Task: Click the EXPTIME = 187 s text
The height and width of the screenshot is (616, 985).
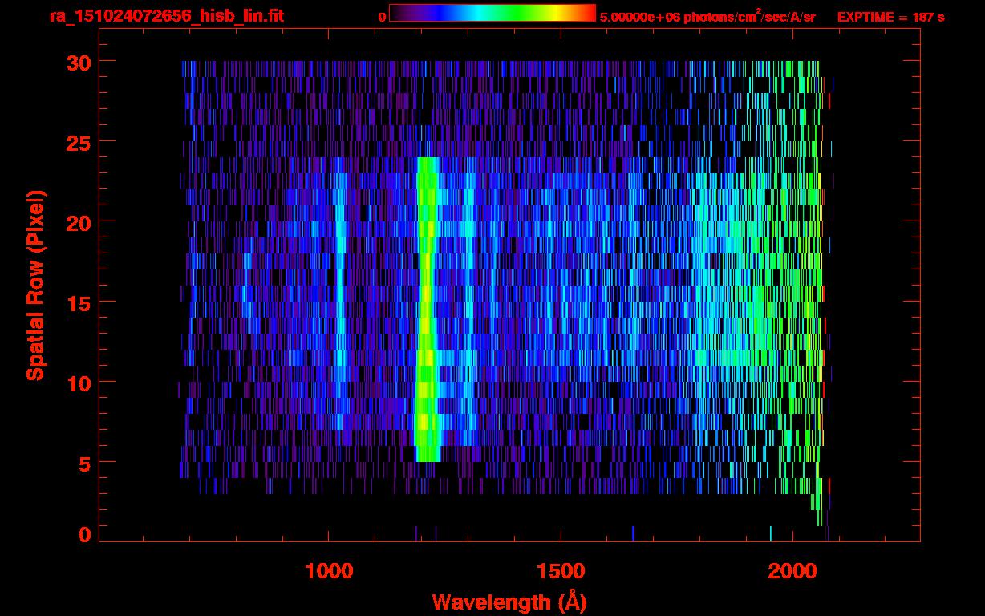Action: [x=890, y=17]
